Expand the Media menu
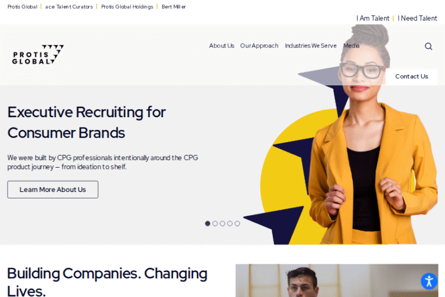 351,46
